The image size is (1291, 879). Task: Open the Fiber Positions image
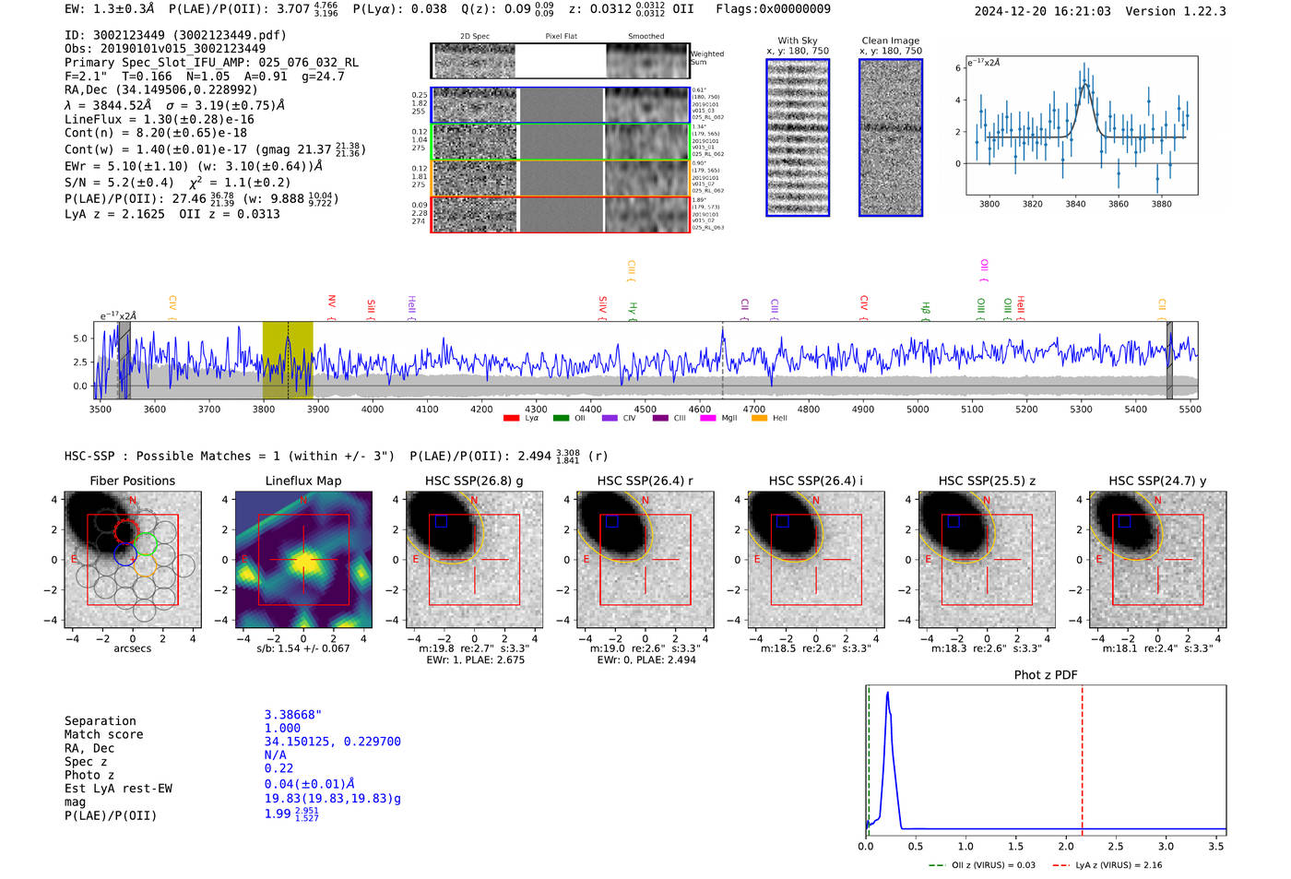coord(133,560)
